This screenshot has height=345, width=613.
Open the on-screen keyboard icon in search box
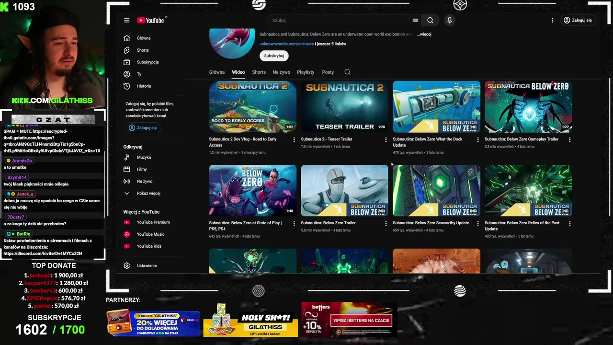(x=415, y=20)
